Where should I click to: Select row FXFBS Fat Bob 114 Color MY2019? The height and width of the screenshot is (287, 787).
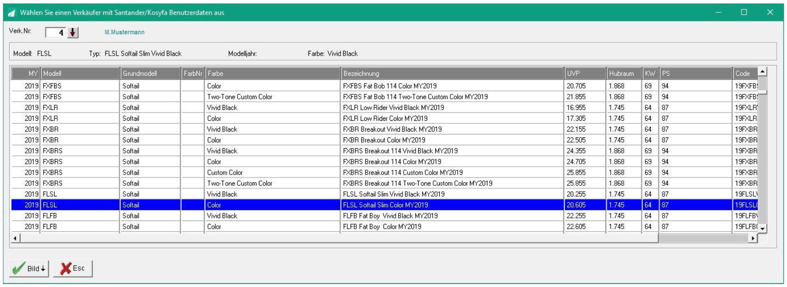click(385, 86)
